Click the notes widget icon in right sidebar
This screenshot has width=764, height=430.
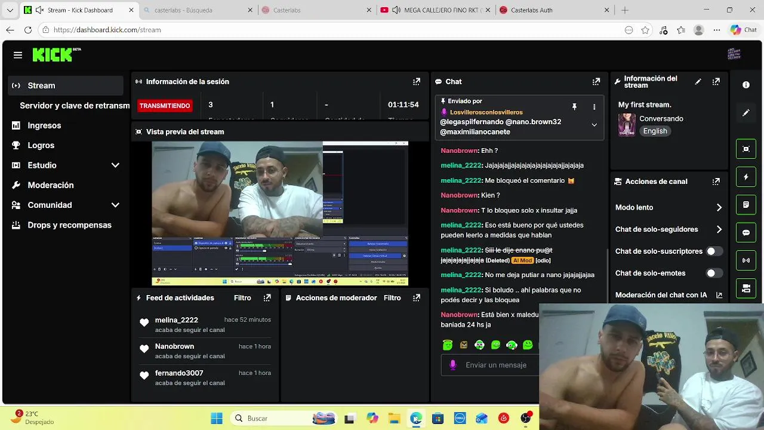746,205
